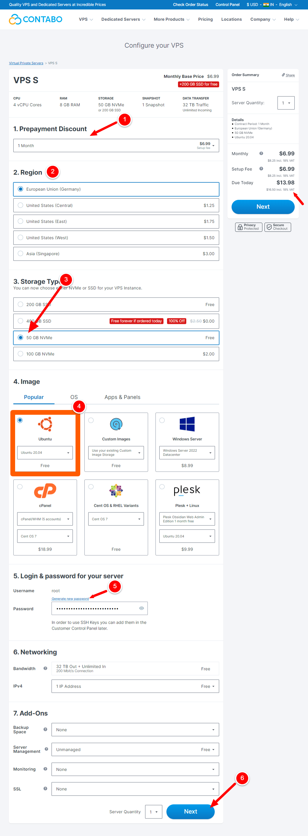Select United States (Central) region

(116, 205)
